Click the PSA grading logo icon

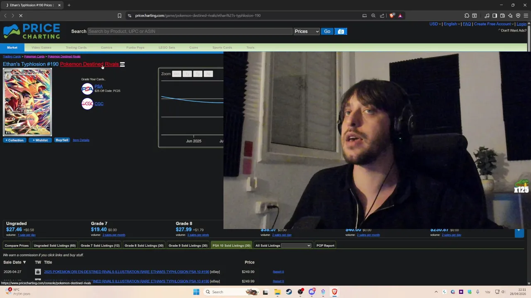[87, 89]
